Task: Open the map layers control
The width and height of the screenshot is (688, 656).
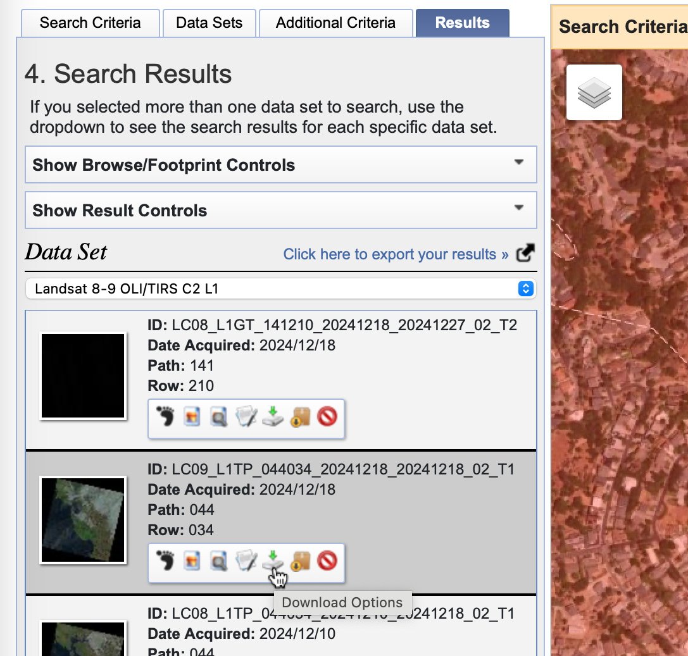Action: 594,92
